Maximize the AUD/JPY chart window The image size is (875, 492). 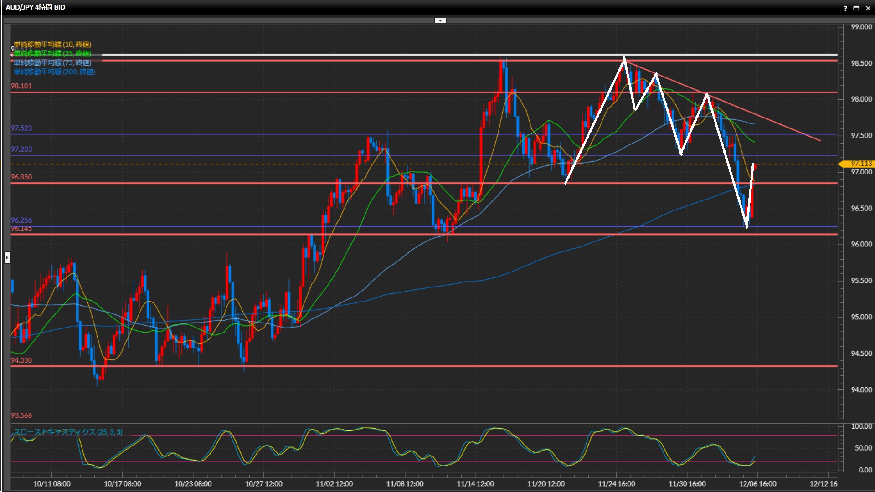click(x=856, y=8)
